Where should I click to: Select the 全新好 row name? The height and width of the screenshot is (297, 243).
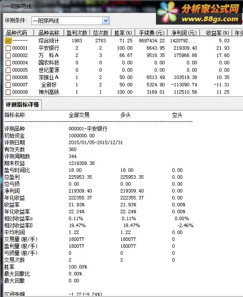(49, 85)
